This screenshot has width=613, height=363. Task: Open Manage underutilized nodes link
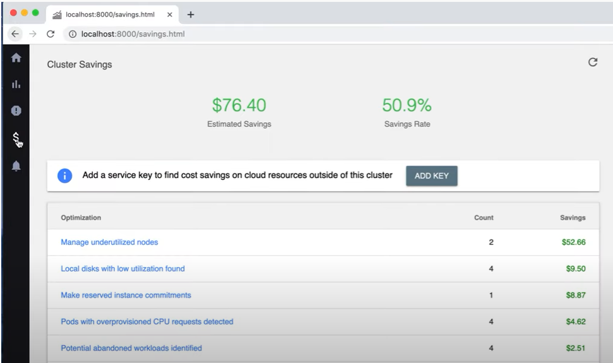tap(109, 242)
